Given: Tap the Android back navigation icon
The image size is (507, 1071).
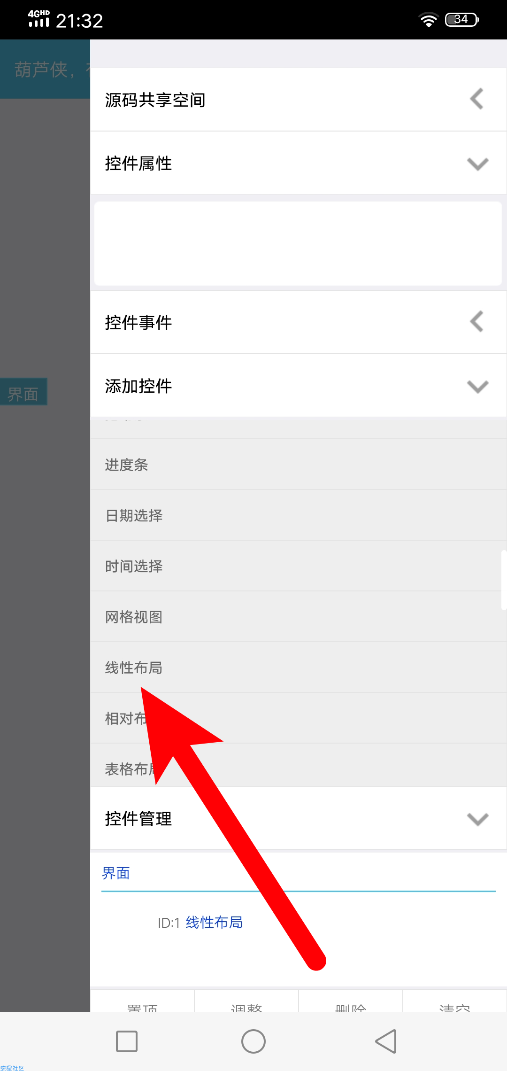Looking at the screenshot, I should click(386, 1041).
